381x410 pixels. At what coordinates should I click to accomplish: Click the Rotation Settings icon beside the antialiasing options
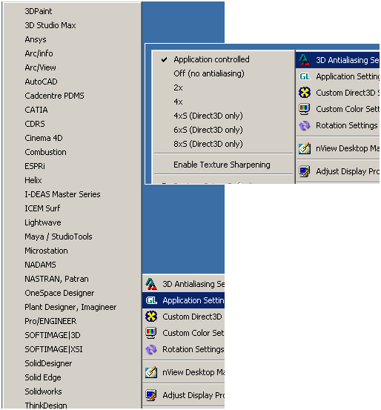pos(305,125)
